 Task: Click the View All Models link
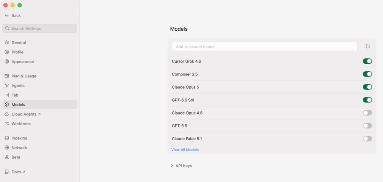click(x=185, y=150)
